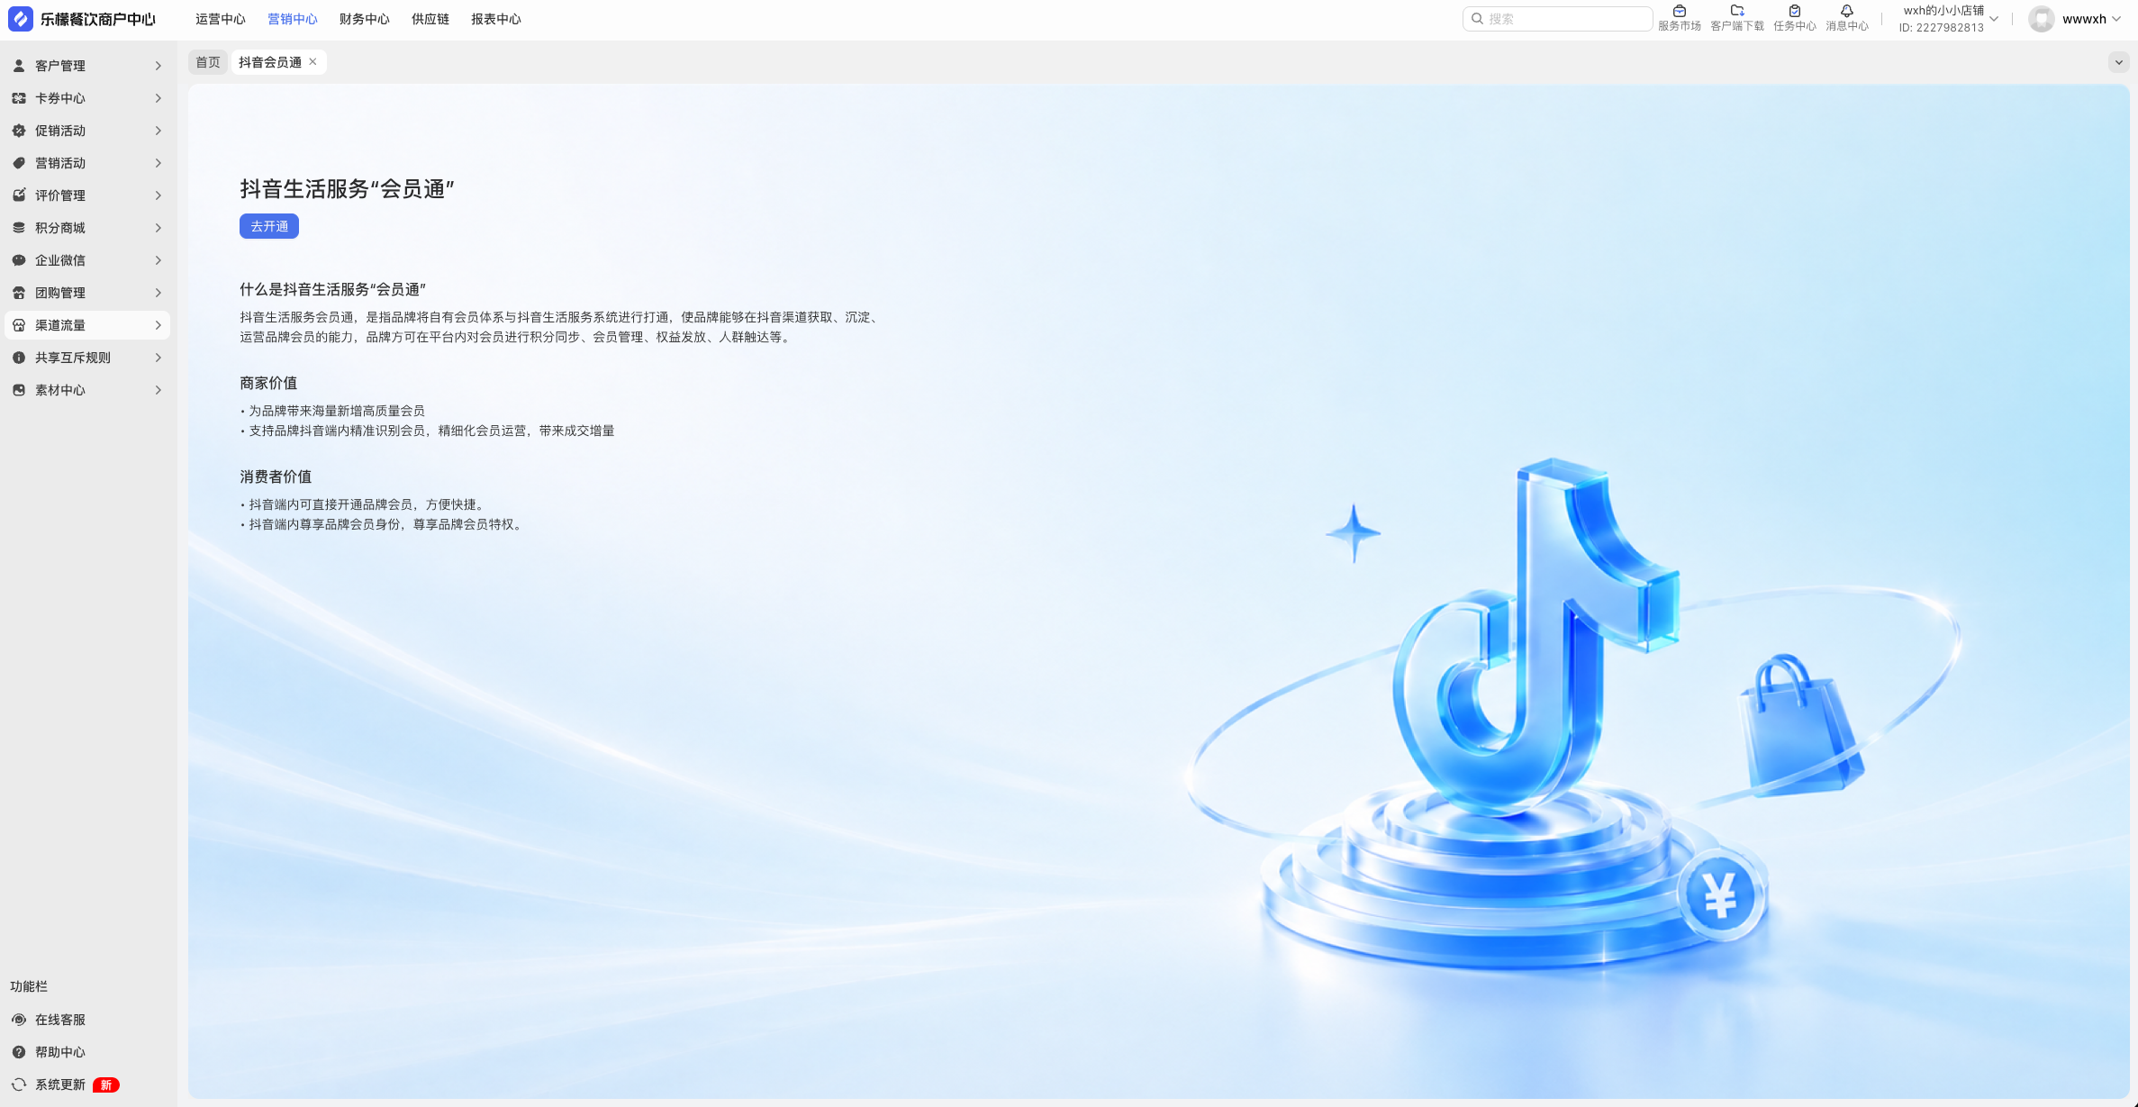Image resolution: width=2138 pixels, height=1107 pixels.
Task: Click the 团购管理 shop icon
Action: tap(19, 293)
